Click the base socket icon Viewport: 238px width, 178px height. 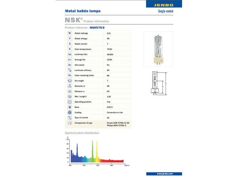coord(70,107)
